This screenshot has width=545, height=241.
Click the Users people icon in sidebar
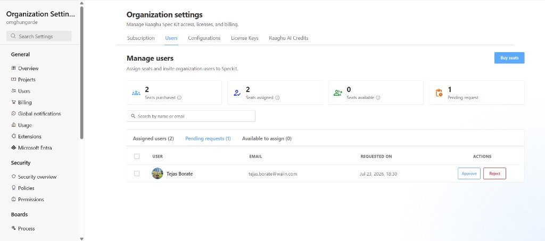pos(13,91)
